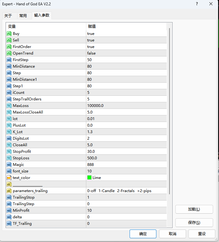Click the help question mark in title bar
219x242 pixels.
[197, 4]
